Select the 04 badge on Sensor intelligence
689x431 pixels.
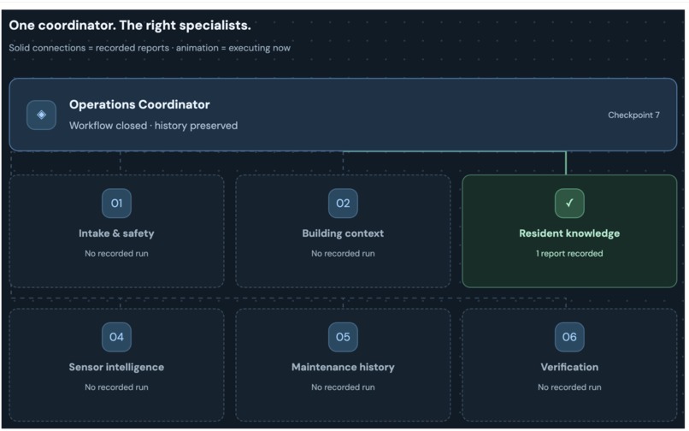tap(116, 337)
